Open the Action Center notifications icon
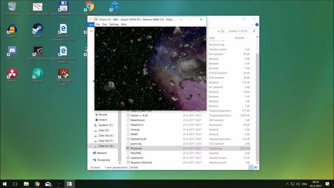Screen dimensions: 334x188 tap(327, 184)
